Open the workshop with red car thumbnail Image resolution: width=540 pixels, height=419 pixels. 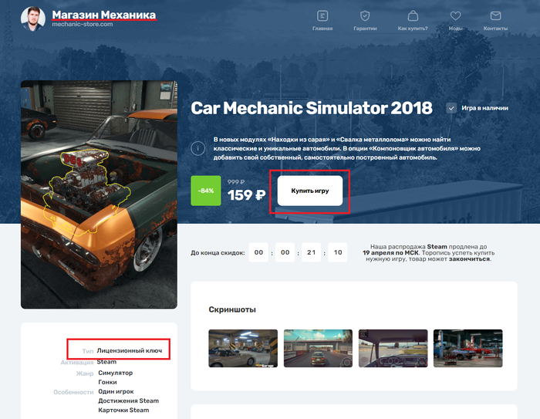point(467,348)
